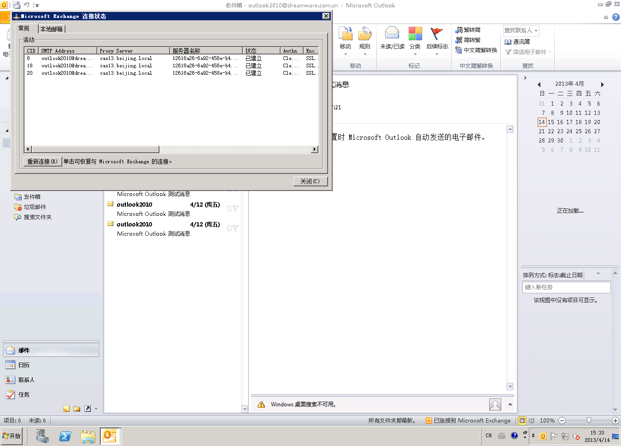621x446 pixels.
Task: Click the Action Center flag tray icon
Action: [x=554, y=436]
